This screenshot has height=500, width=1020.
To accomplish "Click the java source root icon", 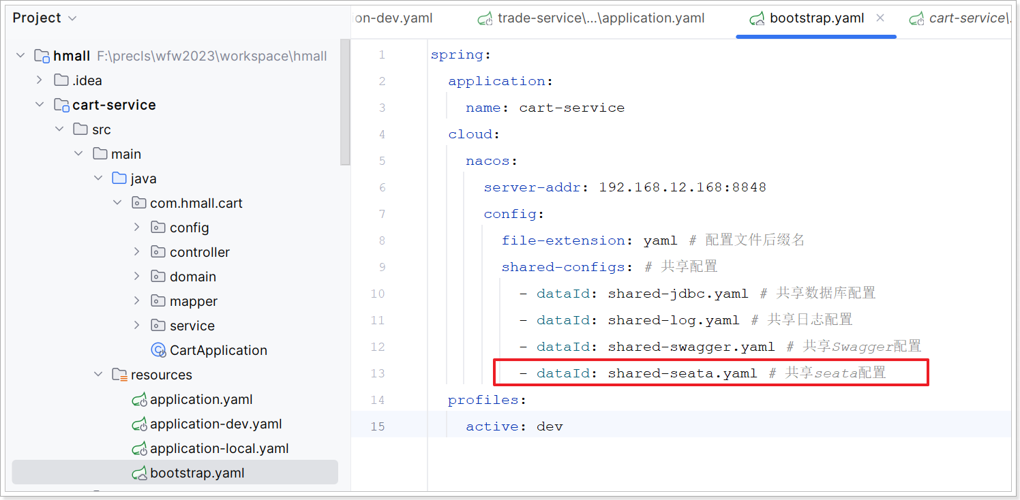I will click(119, 178).
